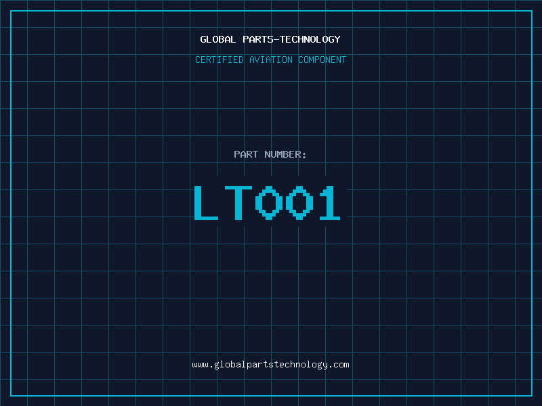Select the word AVIATION in the subtitle
This screenshot has width=542, height=406.
270,60
